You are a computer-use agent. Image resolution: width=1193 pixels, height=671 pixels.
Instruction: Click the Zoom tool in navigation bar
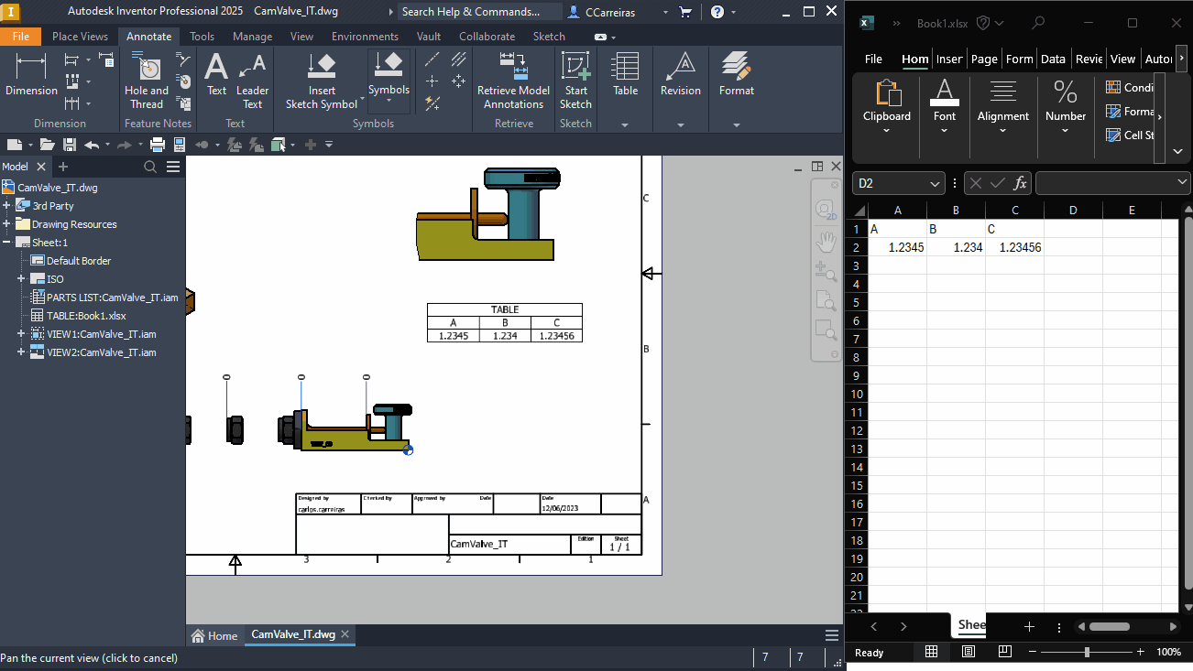[826, 272]
